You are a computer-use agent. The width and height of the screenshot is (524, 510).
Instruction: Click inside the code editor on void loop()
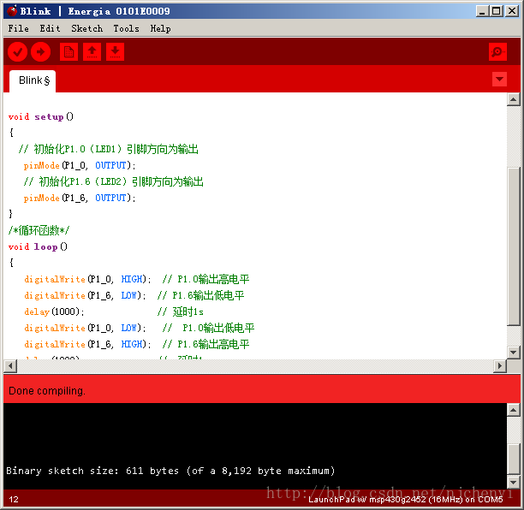pos(38,246)
